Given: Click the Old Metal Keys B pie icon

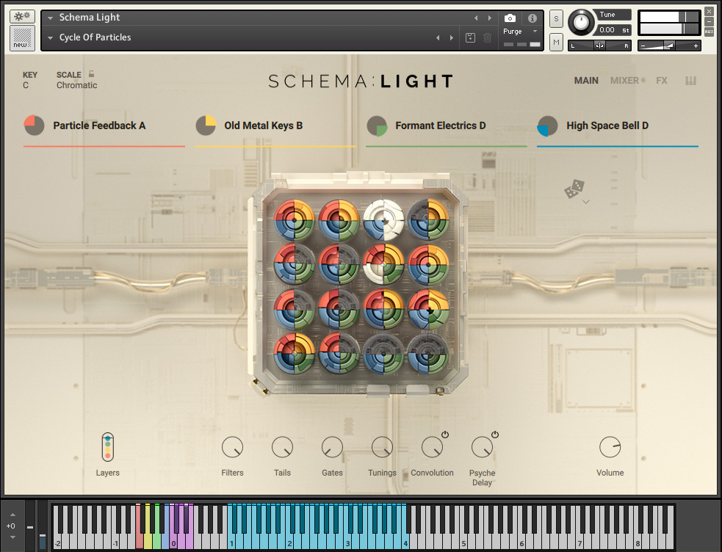Looking at the screenshot, I should [206, 125].
